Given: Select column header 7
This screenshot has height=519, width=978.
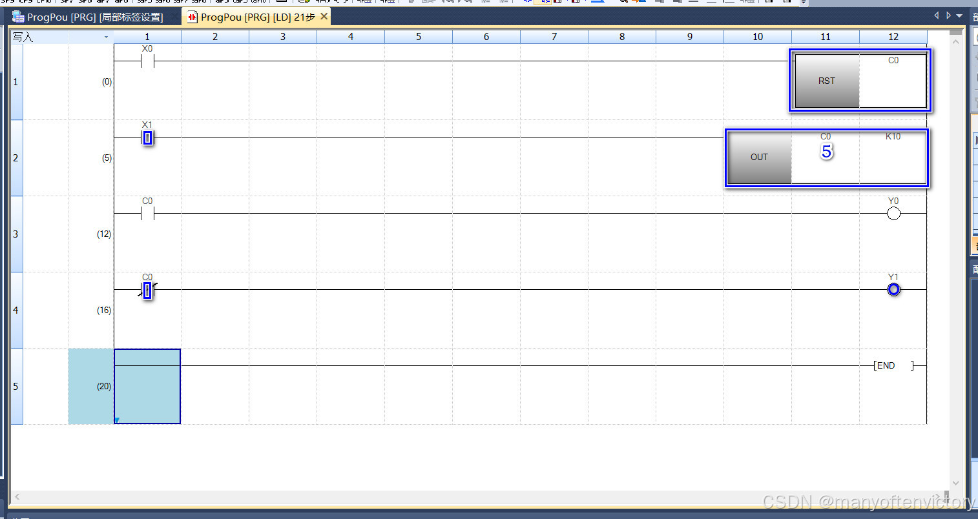Looking at the screenshot, I should tap(554, 37).
